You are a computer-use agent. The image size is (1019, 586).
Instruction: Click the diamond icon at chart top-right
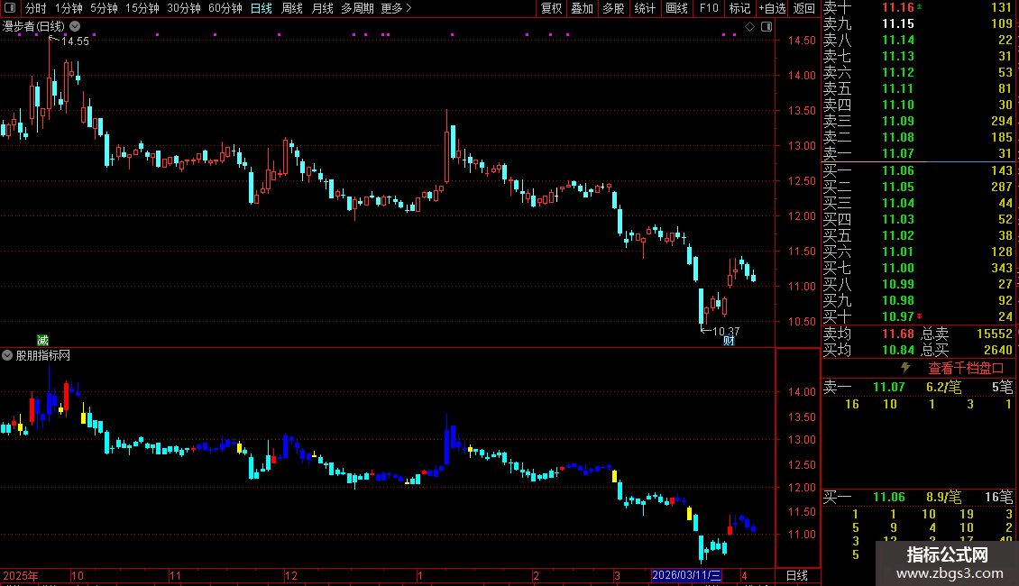point(749,27)
